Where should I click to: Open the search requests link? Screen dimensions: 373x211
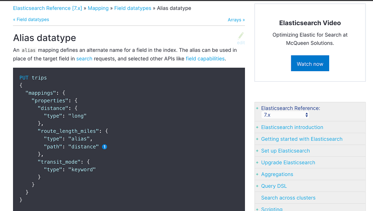pyautogui.click(x=84, y=58)
